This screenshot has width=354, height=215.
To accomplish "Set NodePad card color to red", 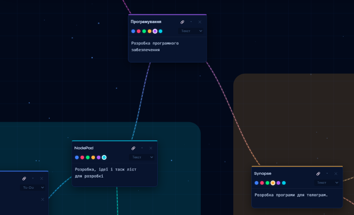I will pos(82,158).
